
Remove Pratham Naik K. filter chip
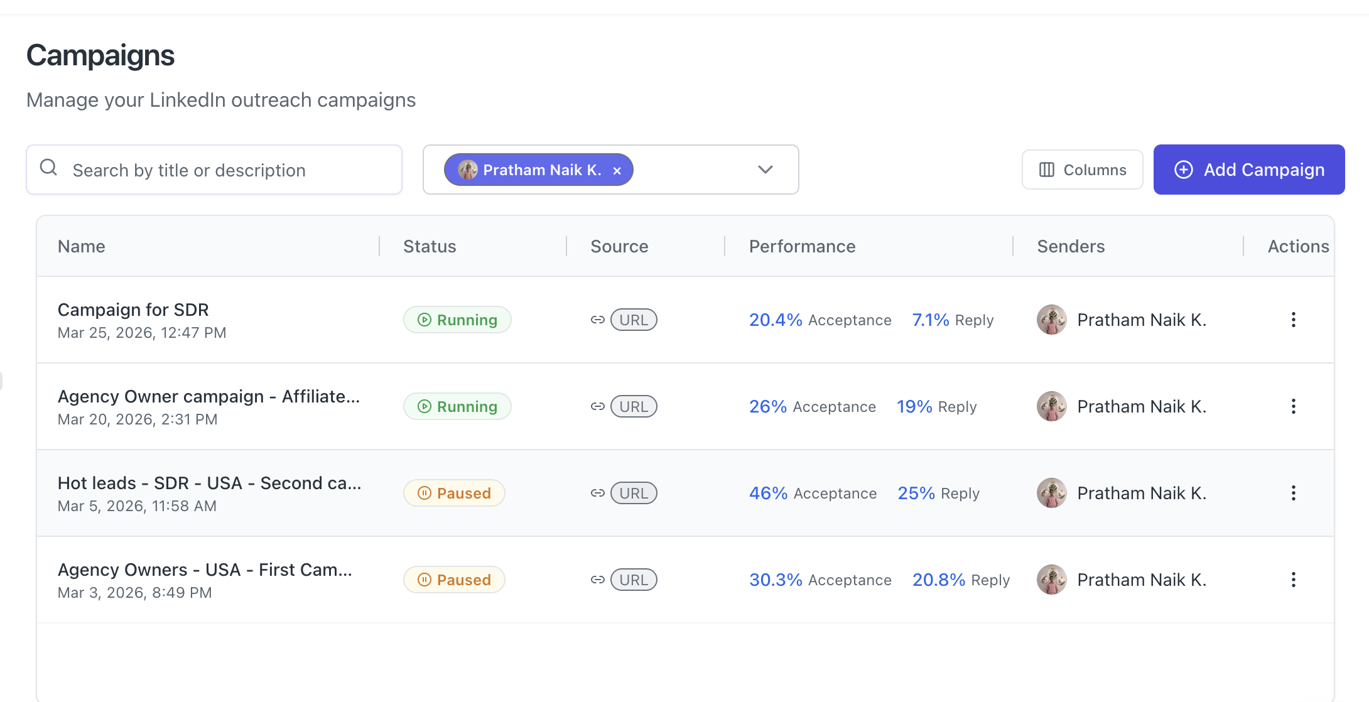[x=617, y=170]
